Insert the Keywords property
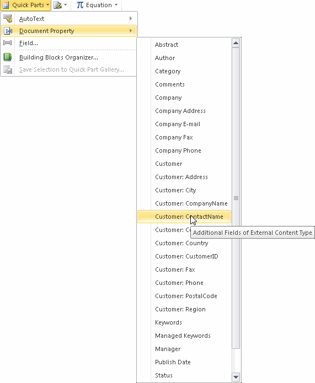The height and width of the screenshot is (383, 315). tap(184, 322)
